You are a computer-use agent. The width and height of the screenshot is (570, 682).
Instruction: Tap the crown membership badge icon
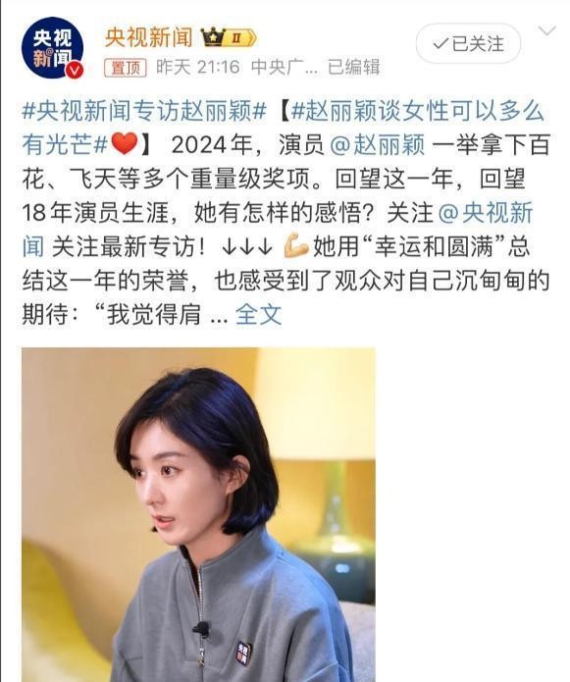click(229, 38)
